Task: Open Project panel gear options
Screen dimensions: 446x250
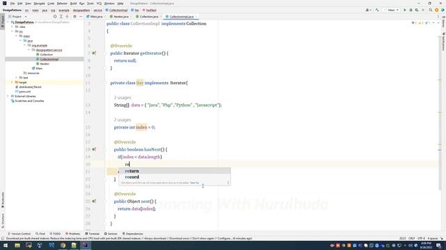Action: click(75, 17)
